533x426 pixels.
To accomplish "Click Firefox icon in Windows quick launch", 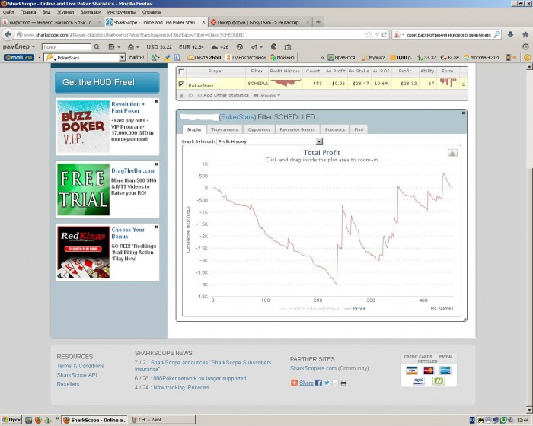I will (x=38, y=420).
